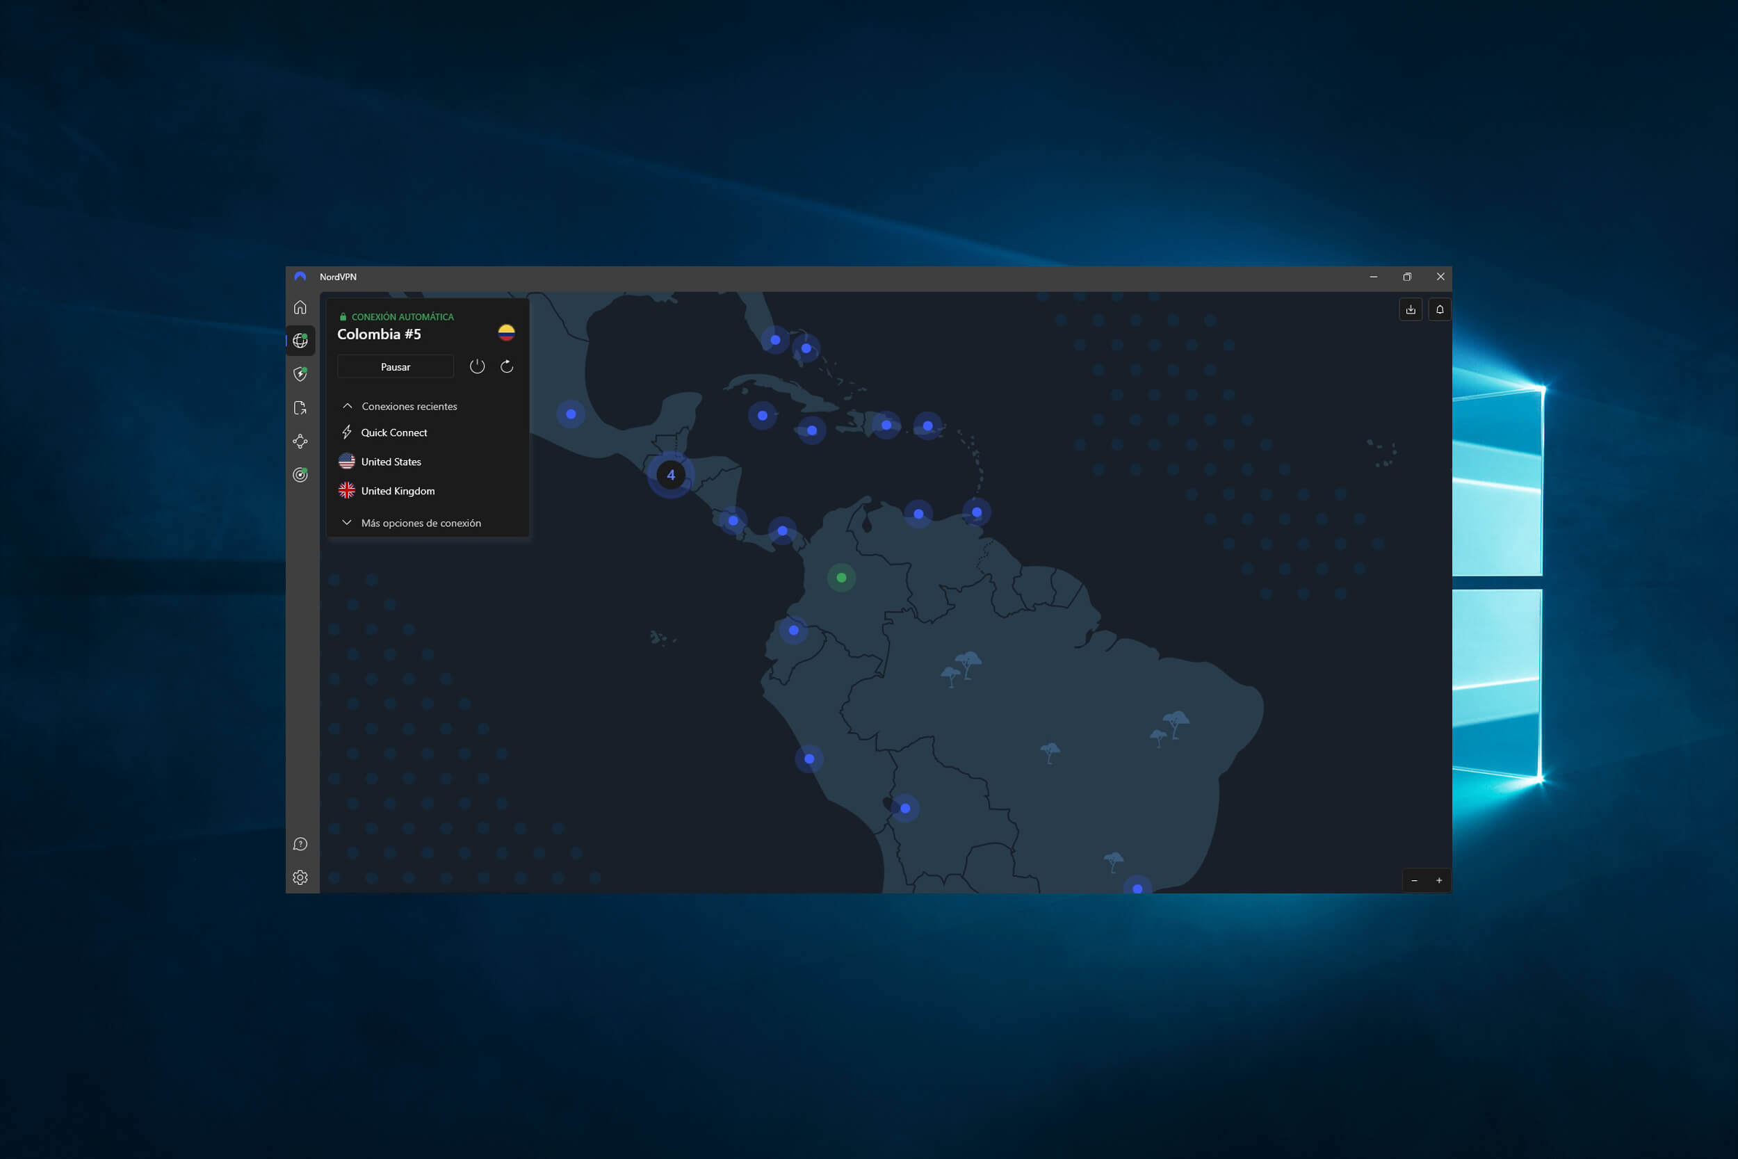The height and width of the screenshot is (1159, 1738).
Task: Click the power disconnect icon
Action: 478,366
